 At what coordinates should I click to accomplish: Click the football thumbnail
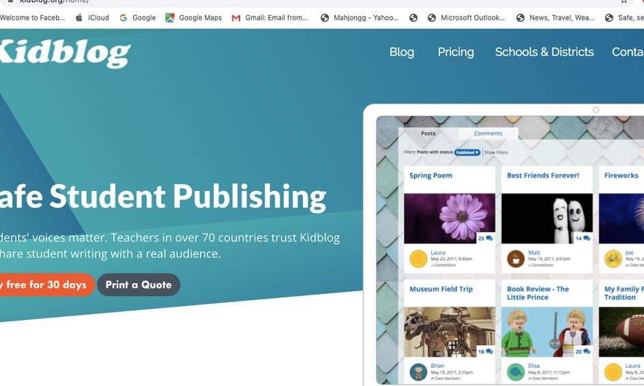(621, 332)
